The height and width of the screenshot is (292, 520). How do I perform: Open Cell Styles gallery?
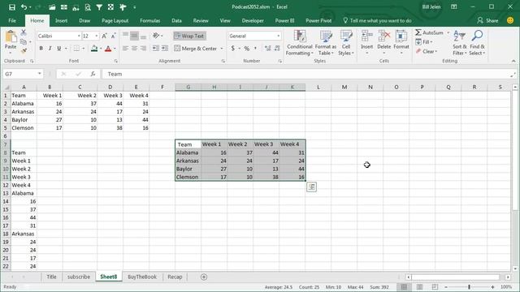coord(346,43)
